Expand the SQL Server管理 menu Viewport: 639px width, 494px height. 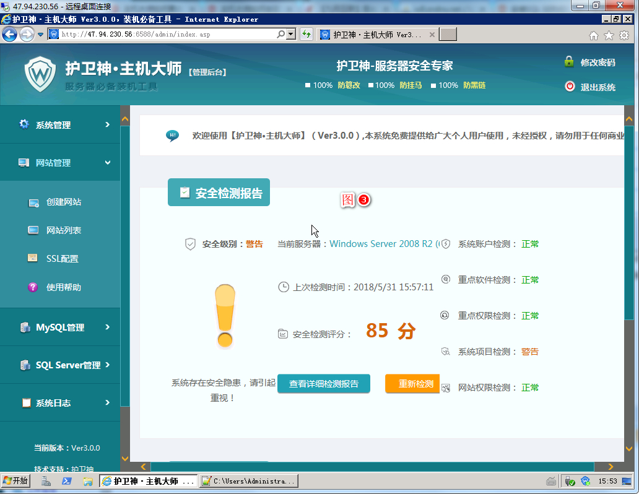[60, 365]
